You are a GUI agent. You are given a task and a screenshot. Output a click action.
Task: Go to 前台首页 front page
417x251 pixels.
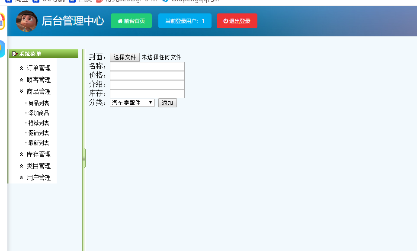point(131,21)
